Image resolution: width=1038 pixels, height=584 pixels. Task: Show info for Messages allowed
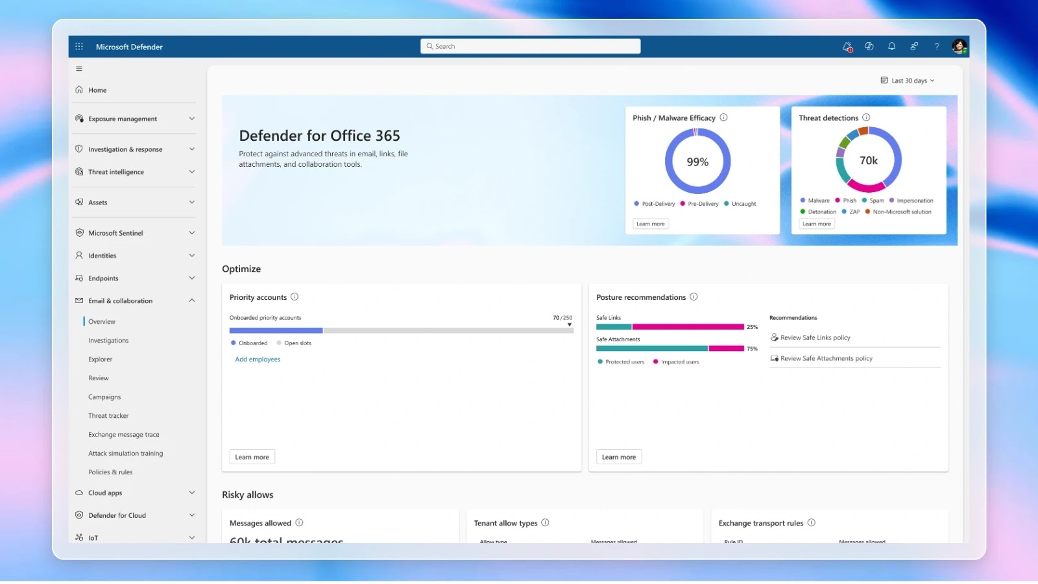pos(299,523)
